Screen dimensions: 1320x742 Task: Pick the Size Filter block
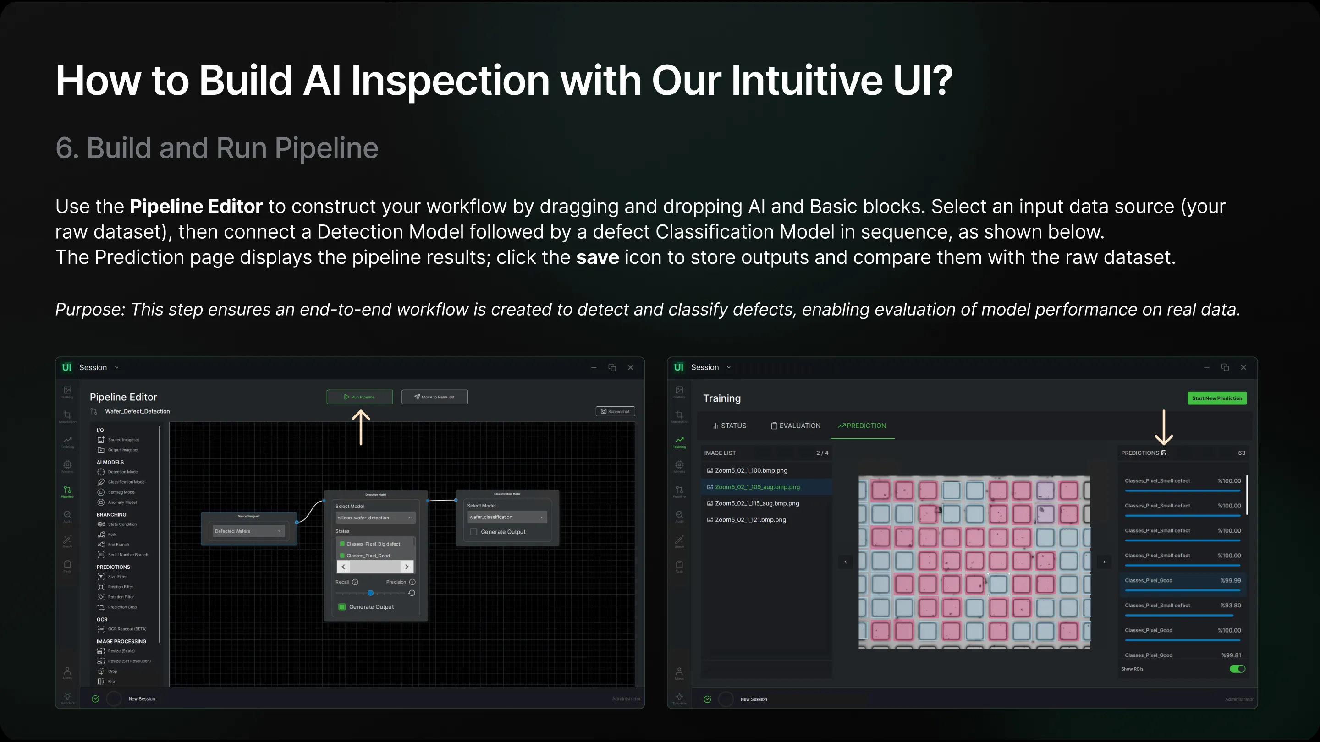[112, 577]
